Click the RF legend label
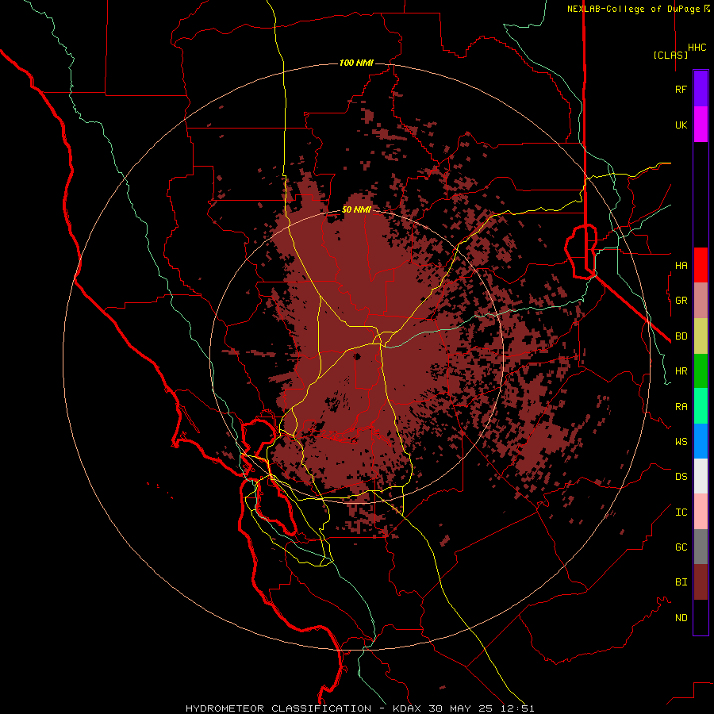The image size is (714, 714). coord(681,89)
